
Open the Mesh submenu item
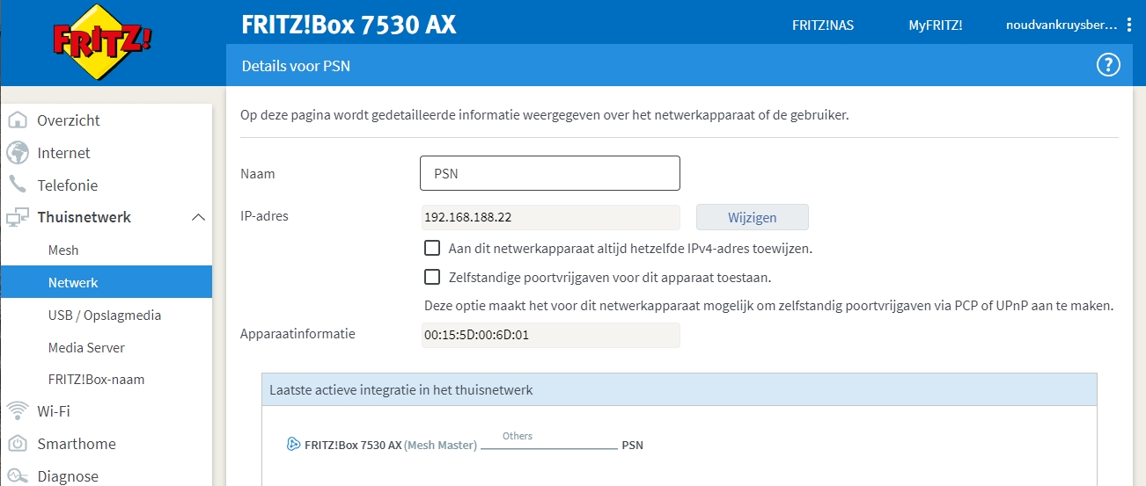(x=63, y=250)
